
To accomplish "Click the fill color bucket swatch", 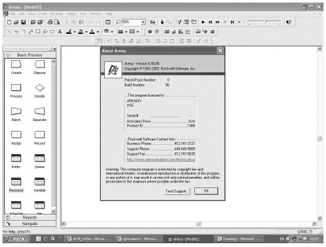I will [81, 31].
